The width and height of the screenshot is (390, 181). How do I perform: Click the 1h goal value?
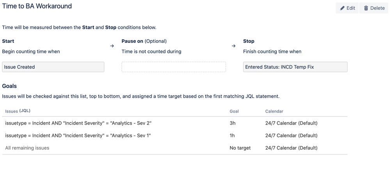(232, 135)
